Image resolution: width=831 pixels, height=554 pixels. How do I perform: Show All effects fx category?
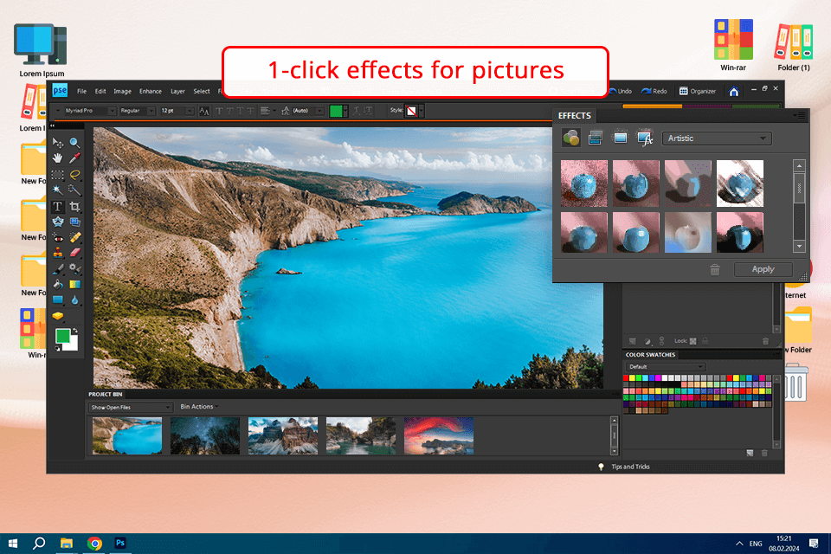point(645,138)
